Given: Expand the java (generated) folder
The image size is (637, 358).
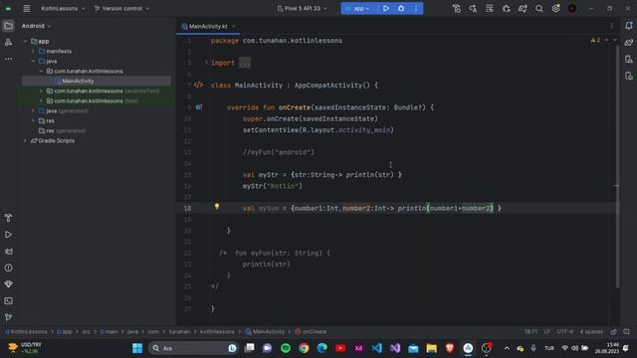Looking at the screenshot, I should [x=33, y=110].
